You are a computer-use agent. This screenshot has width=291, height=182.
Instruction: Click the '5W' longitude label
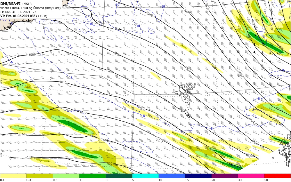pos(212,1)
